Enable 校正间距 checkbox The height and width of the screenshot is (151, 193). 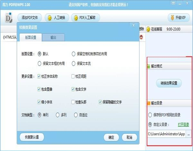(73, 76)
